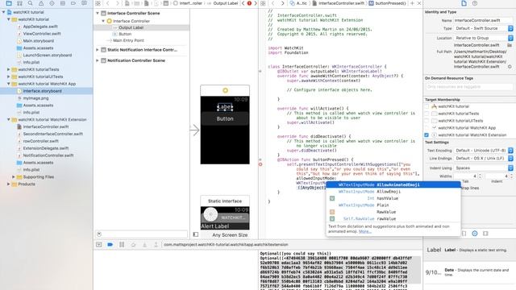Show the object library circle icon
Screen dimensions: 516x290
[x=475, y=234]
